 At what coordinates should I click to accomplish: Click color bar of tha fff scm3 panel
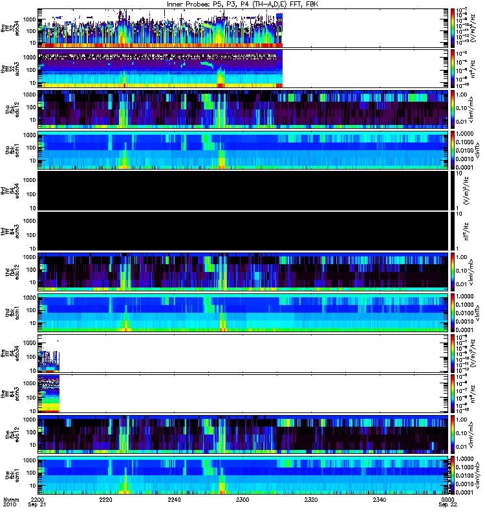coord(453,69)
